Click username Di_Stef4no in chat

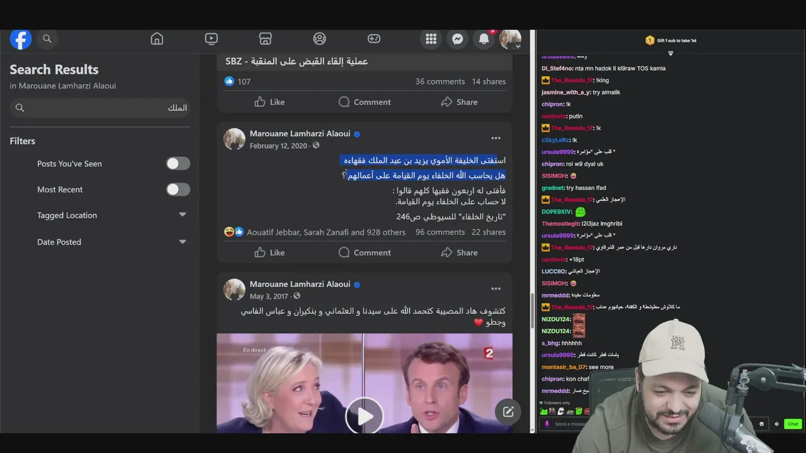coord(557,68)
